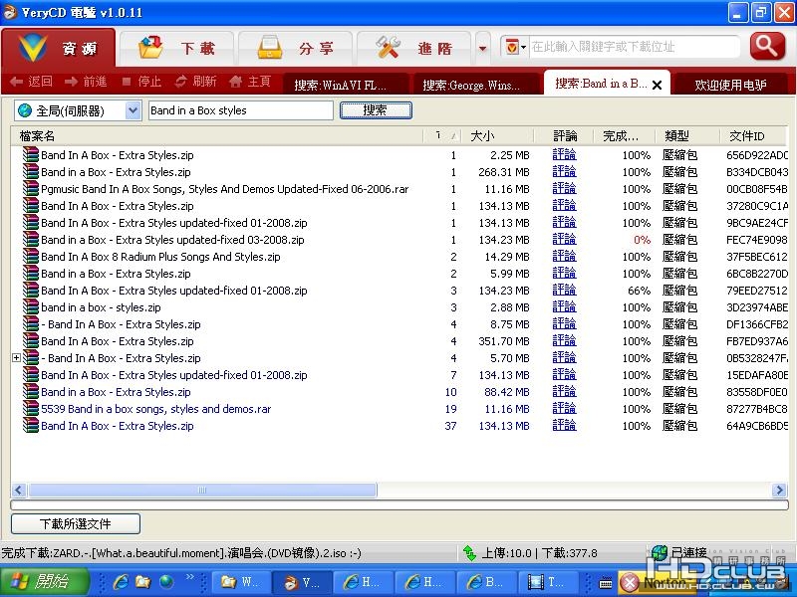The width and height of the screenshot is (797, 597).
Task: Click the 已連接 connection status globe icon
Action: click(x=660, y=552)
